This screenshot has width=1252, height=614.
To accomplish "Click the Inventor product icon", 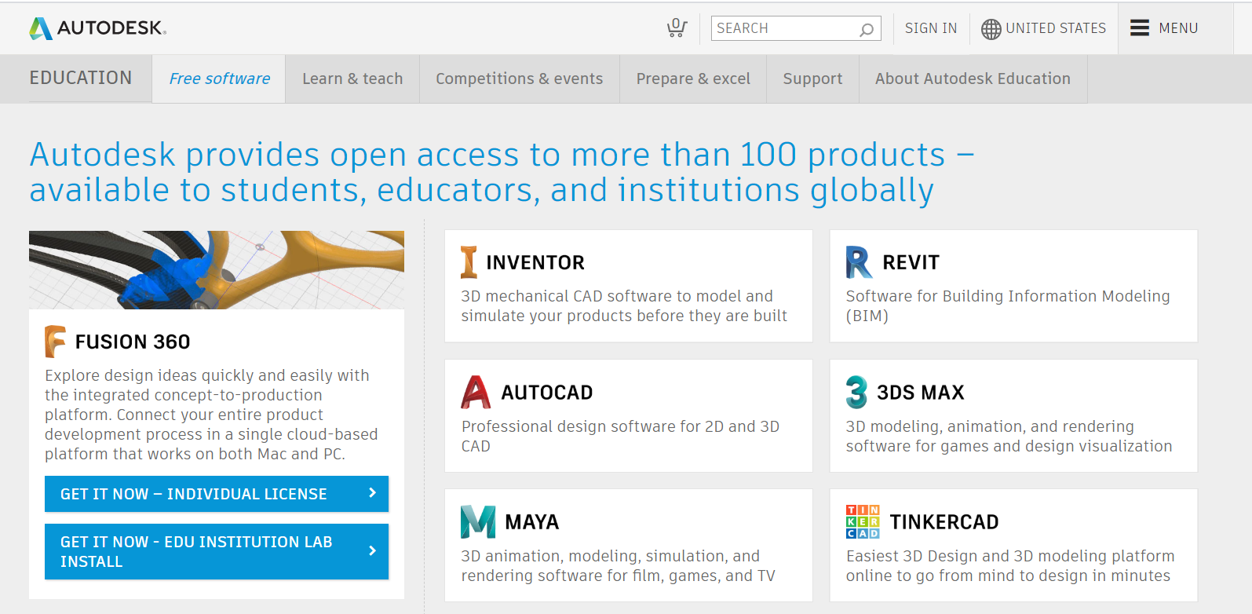I will tap(469, 262).
